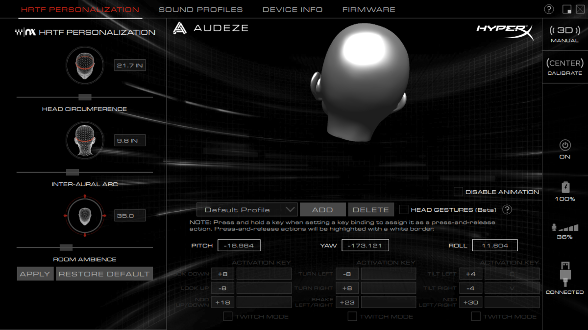Enable the Disable Animation checkbox
The width and height of the screenshot is (588, 330).
click(x=459, y=192)
